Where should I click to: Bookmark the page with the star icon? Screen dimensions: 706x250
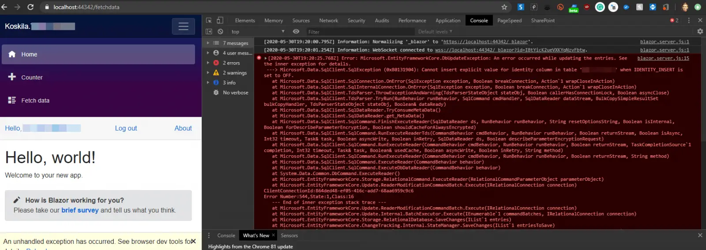[504, 7]
